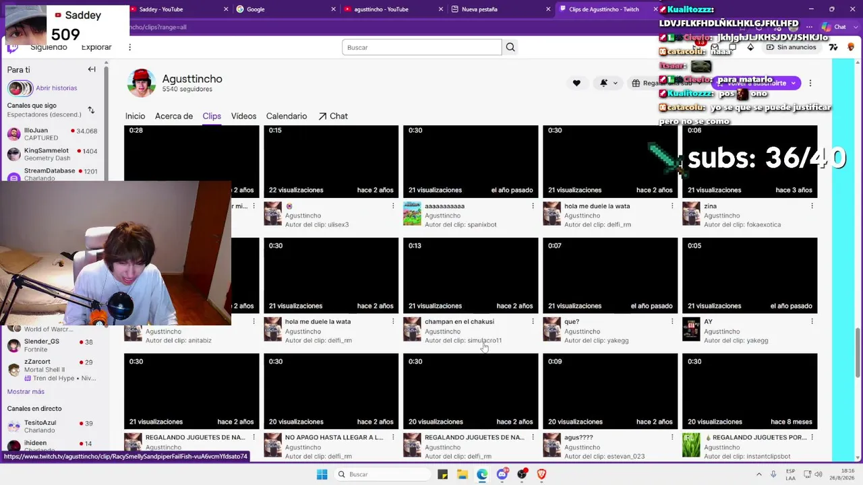Click the Siguiendo navigation link
Image resolution: width=863 pixels, height=485 pixels.
(49, 47)
